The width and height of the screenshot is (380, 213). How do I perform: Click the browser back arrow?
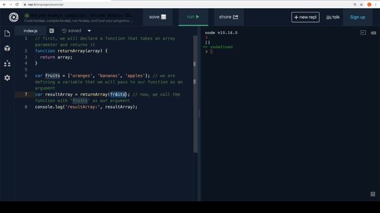point(4,4)
